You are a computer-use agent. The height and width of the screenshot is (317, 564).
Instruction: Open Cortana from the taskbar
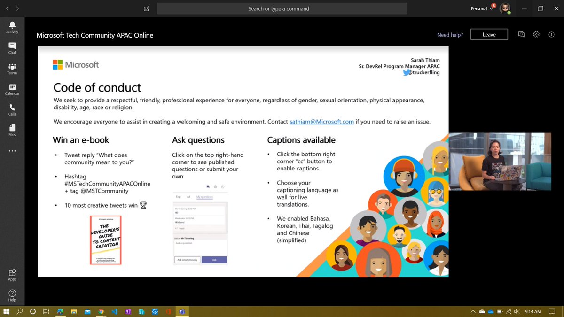click(x=33, y=311)
